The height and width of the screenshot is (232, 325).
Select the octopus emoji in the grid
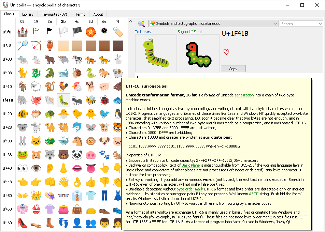pos(36,100)
